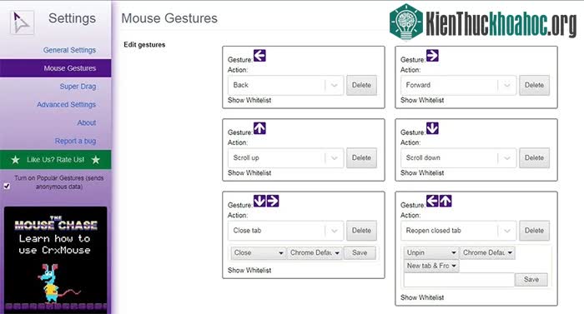This screenshot has height=314, width=584.
Task: Click the right star in Rate Us banner
Action: pyautogui.click(x=96, y=160)
